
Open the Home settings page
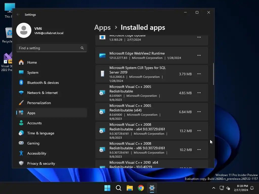click(52, 62)
